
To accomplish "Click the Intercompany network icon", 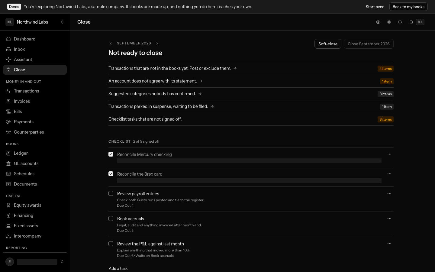I will pos(8,236).
